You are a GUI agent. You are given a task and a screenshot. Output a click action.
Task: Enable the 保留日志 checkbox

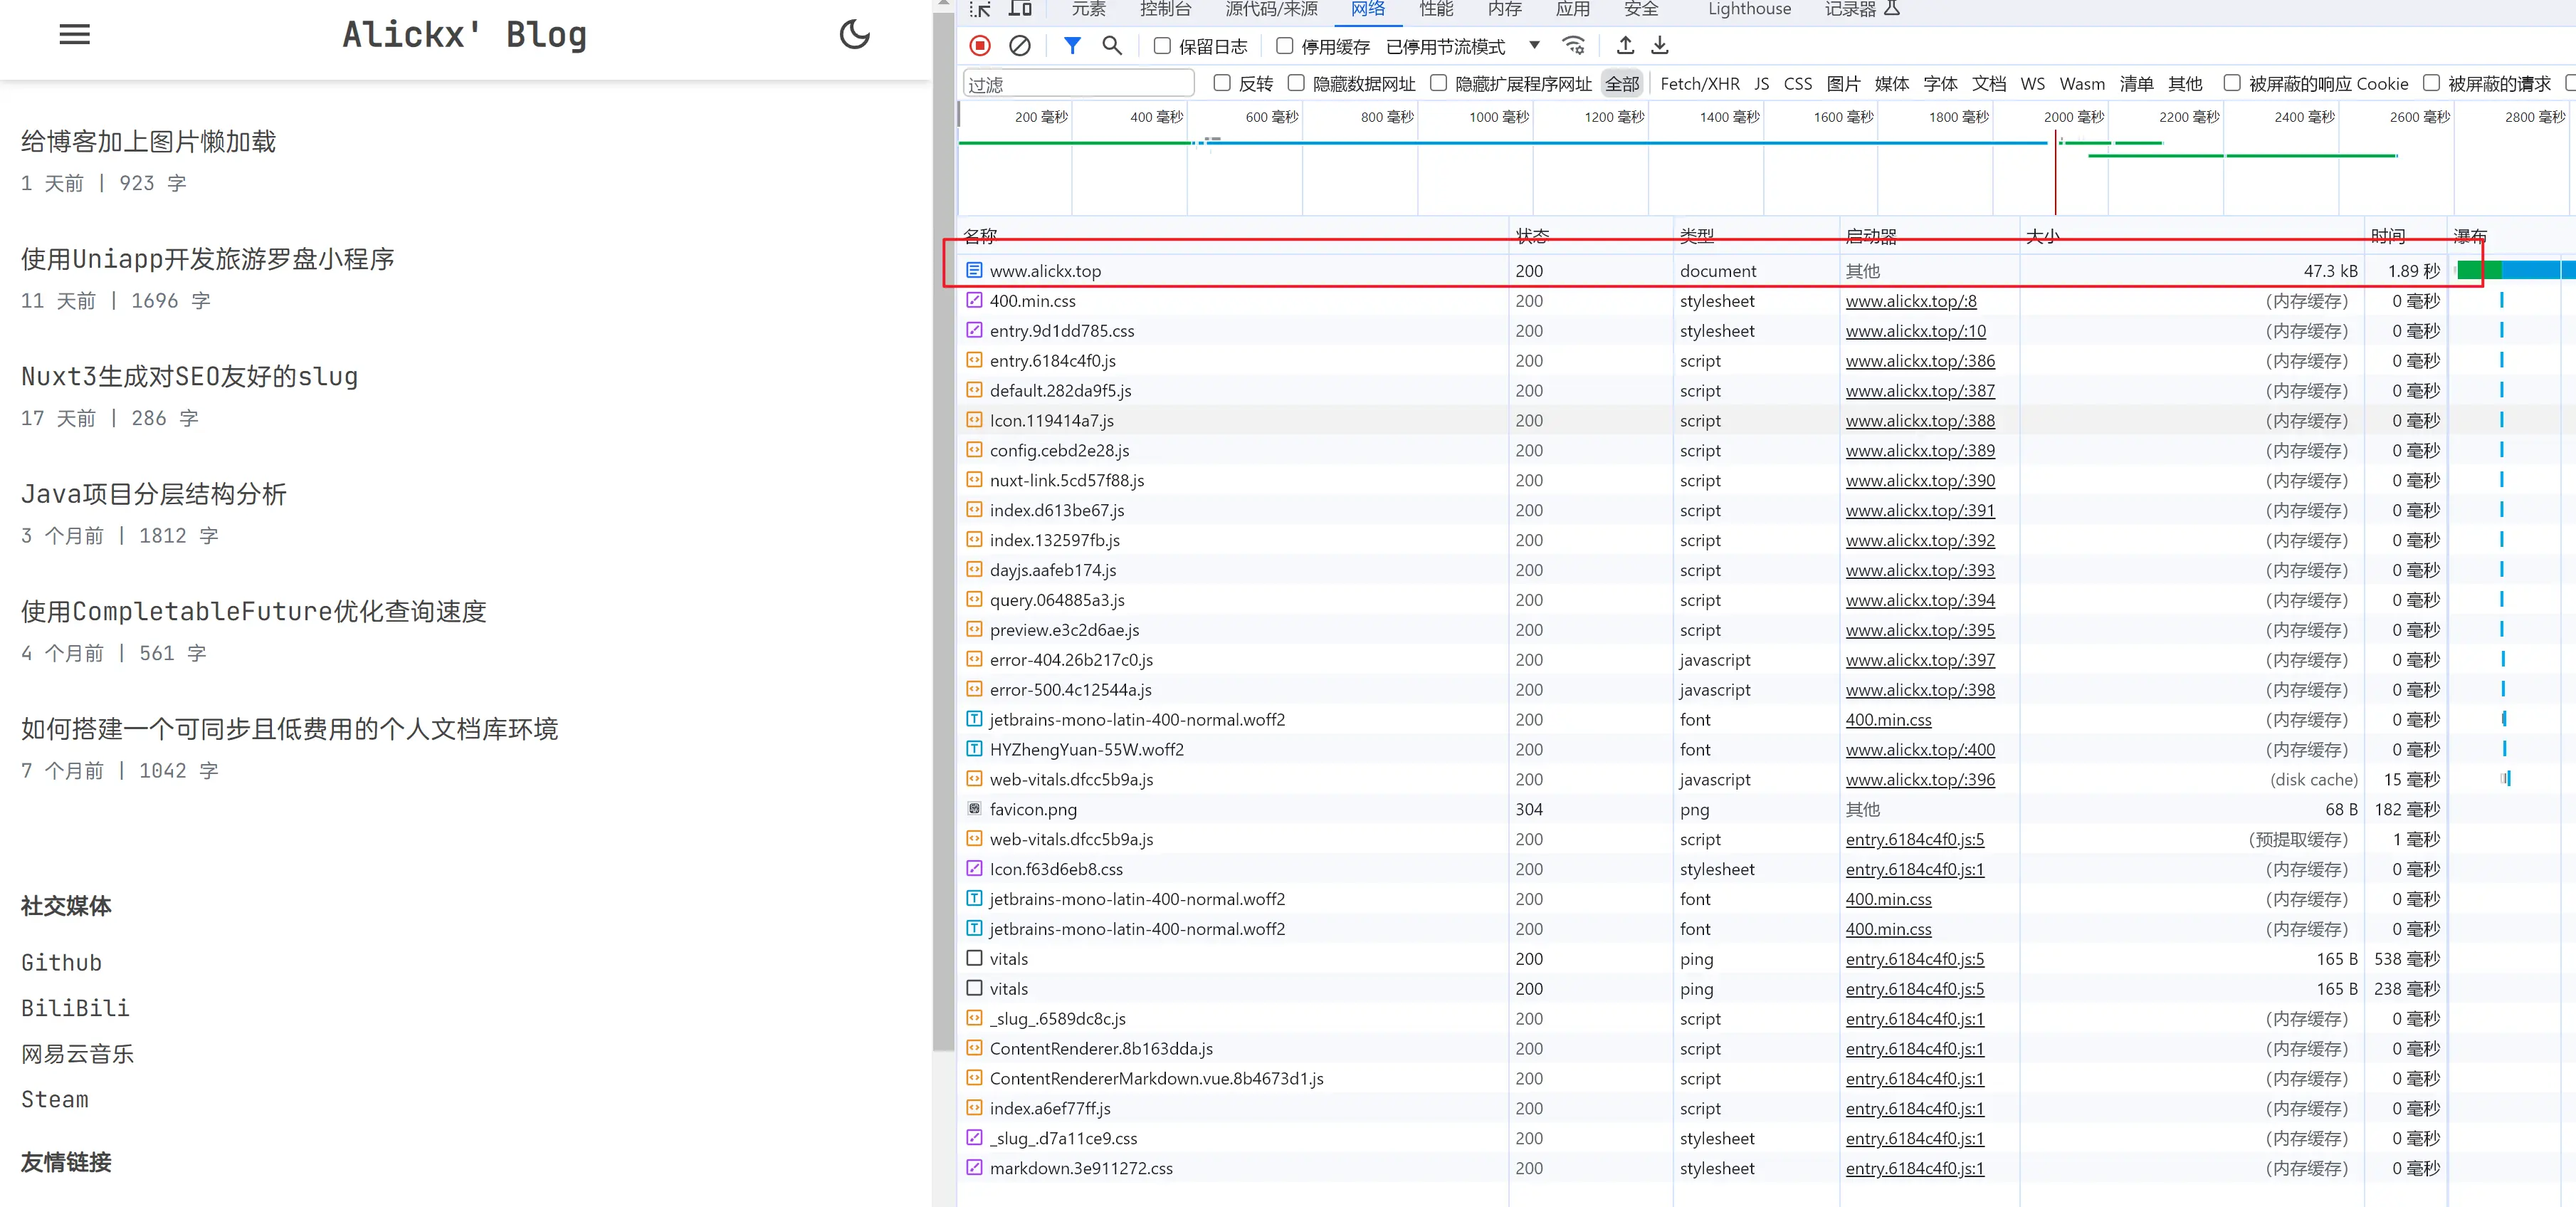tap(1162, 46)
